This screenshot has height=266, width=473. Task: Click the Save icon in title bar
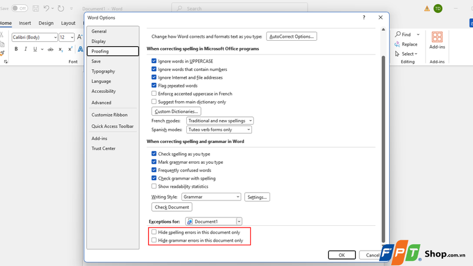pyautogui.click(x=35, y=8)
